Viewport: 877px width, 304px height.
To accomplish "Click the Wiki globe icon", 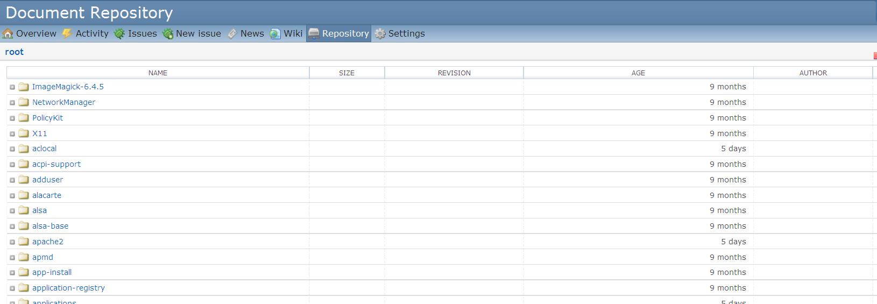I will [x=275, y=34].
